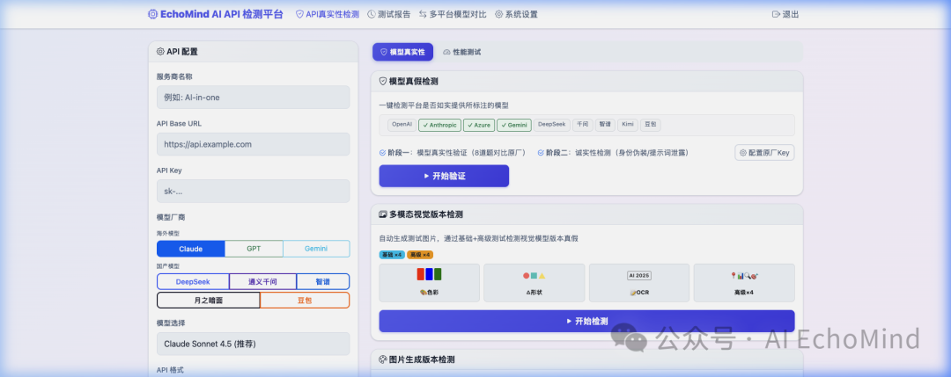Click the palette icon in 图片生成版本检测 heading

[383, 359]
